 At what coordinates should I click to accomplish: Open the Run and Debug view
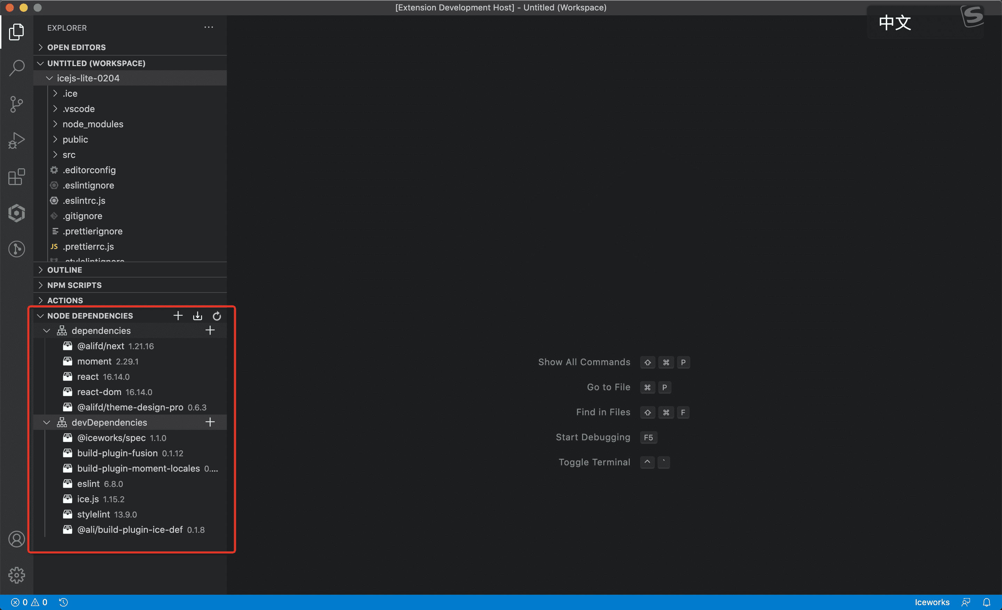16,141
